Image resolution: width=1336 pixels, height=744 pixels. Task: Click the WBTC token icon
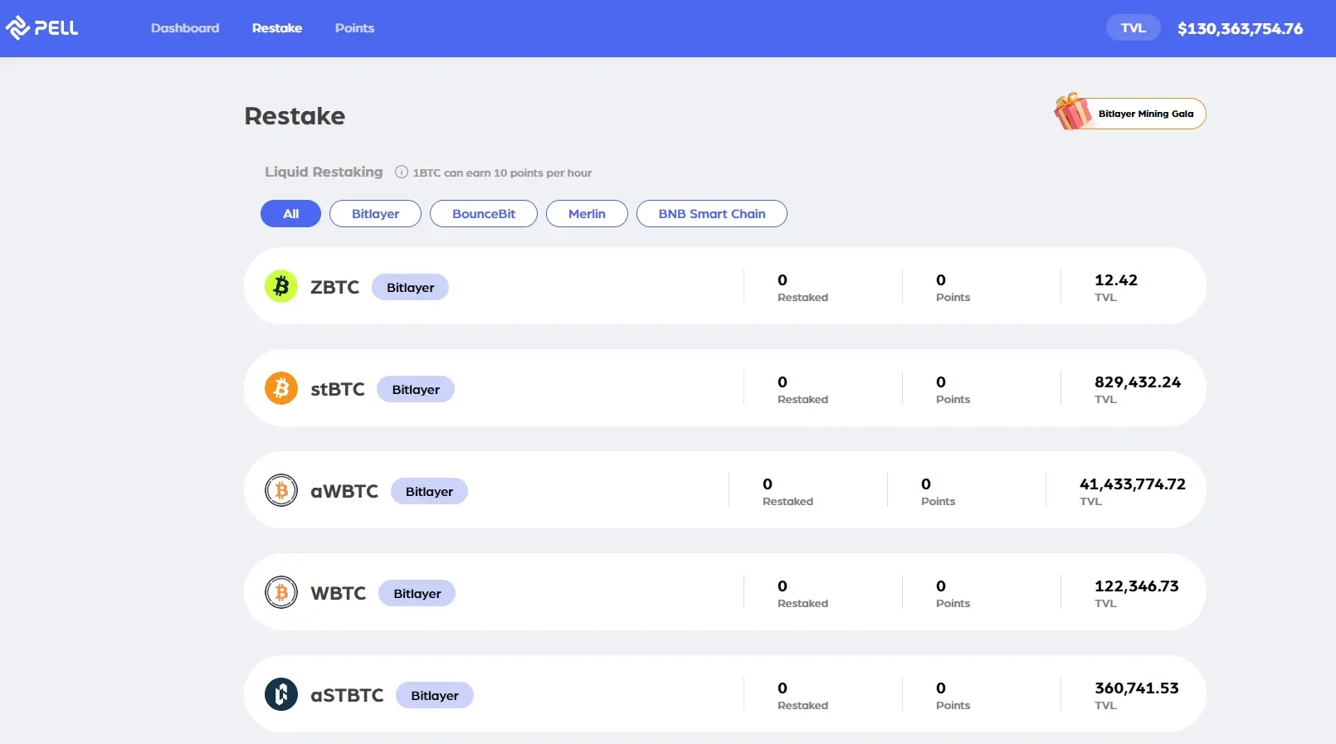(281, 593)
